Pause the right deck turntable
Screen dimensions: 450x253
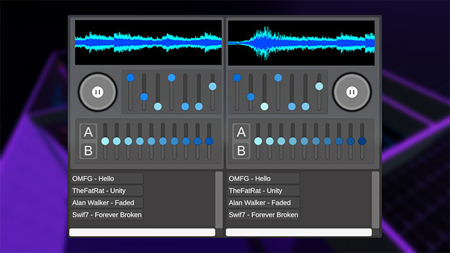coord(352,92)
